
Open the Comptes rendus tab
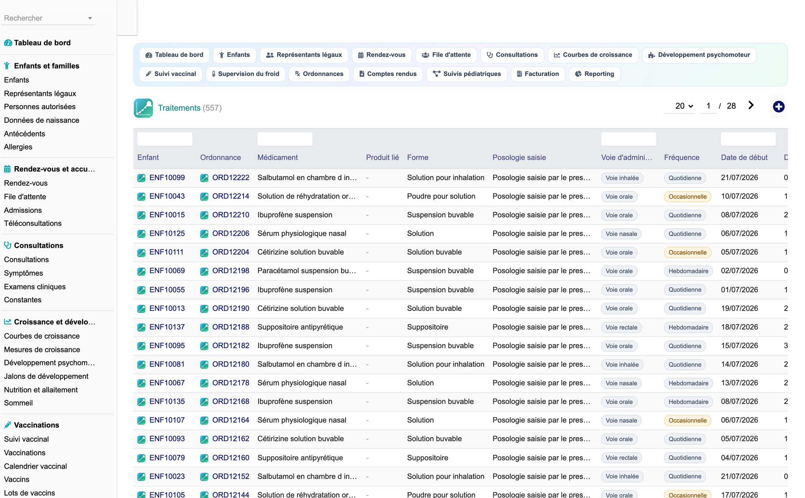coord(388,74)
